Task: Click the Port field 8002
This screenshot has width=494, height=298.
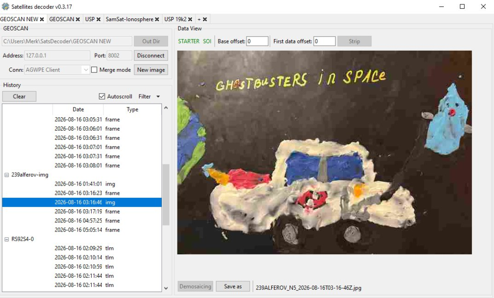Action: pos(119,55)
